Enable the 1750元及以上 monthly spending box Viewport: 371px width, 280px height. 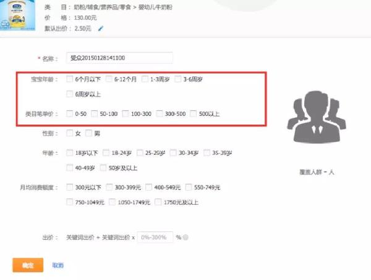[158, 202]
